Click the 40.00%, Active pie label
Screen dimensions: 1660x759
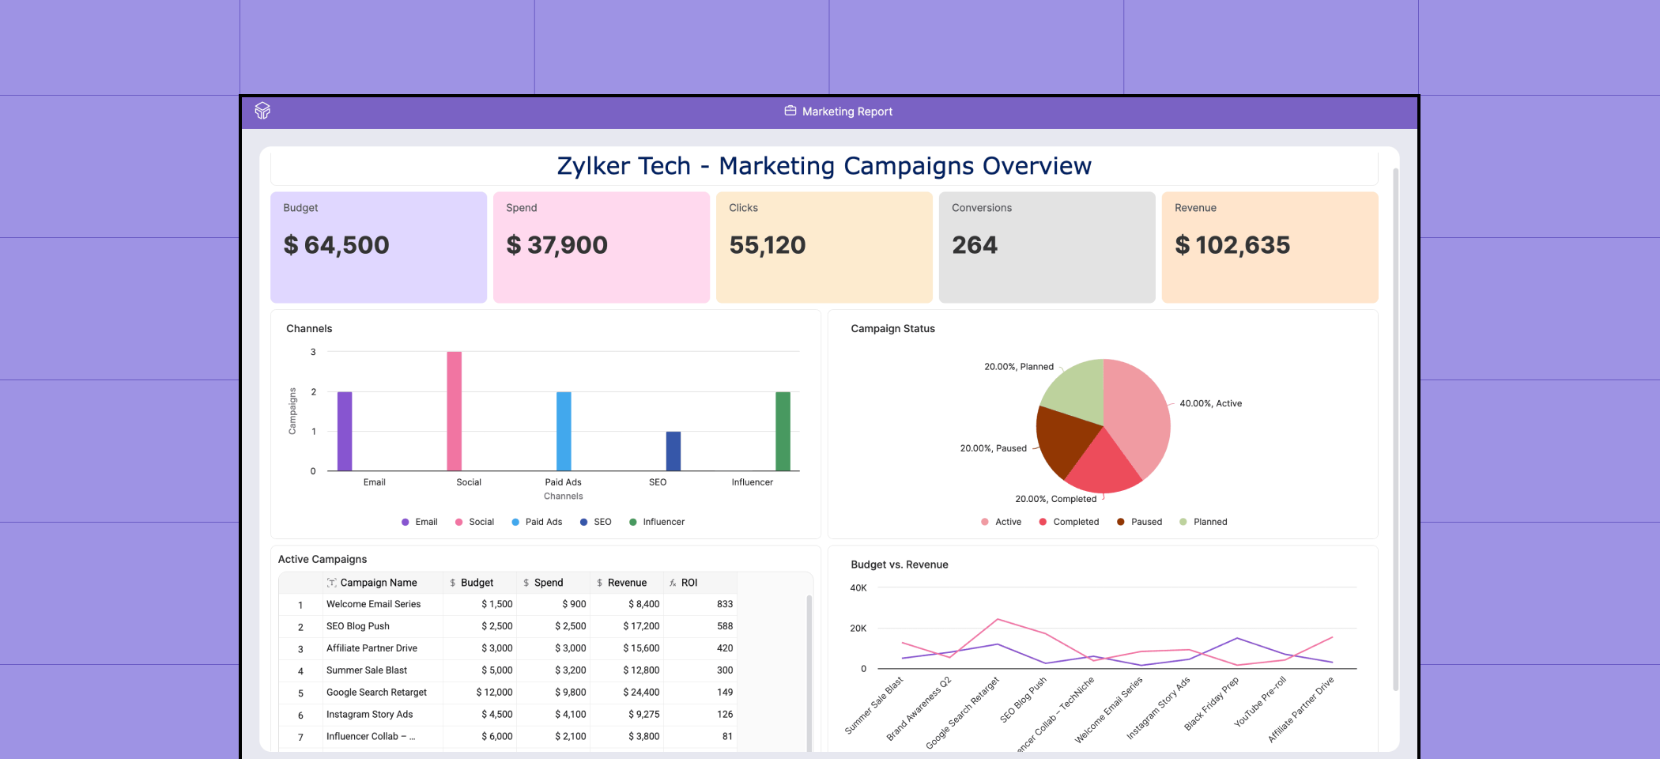click(x=1211, y=403)
